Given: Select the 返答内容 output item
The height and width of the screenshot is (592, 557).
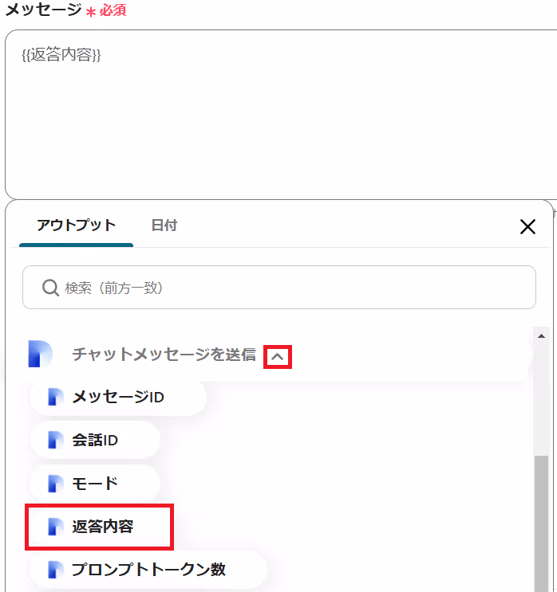Looking at the screenshot, I should [99, 527].
